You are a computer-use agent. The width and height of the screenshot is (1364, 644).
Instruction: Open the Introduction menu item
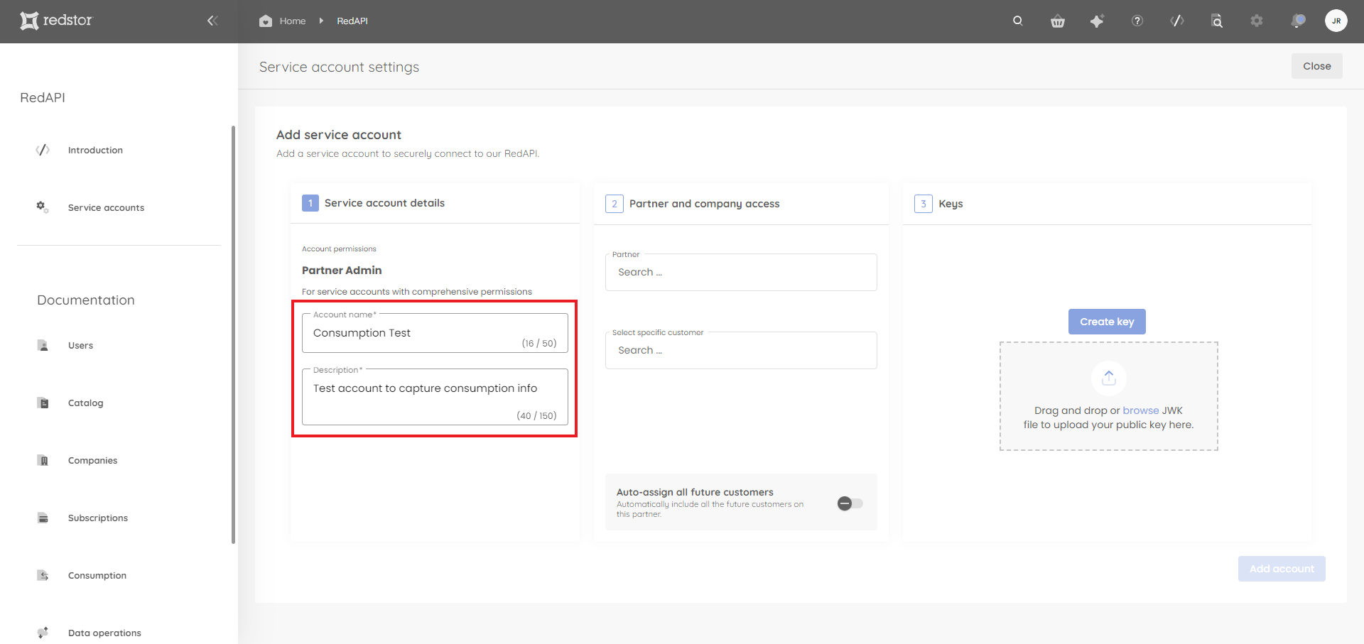[x=95, y=150]
